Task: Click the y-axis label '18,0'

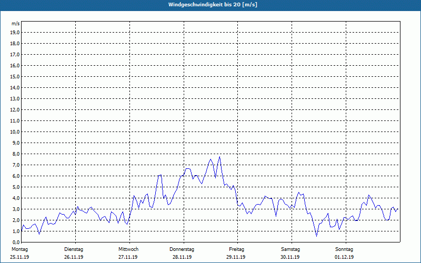Action: [x=15, y=44]
